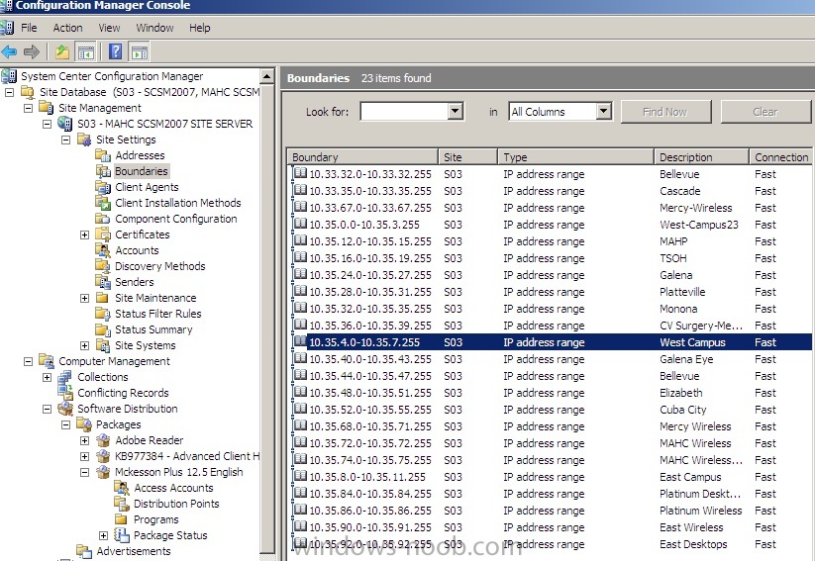This screenshot has height=561, width=815.
Task: Click the Package Status node icon
Action: pos(122,535)
